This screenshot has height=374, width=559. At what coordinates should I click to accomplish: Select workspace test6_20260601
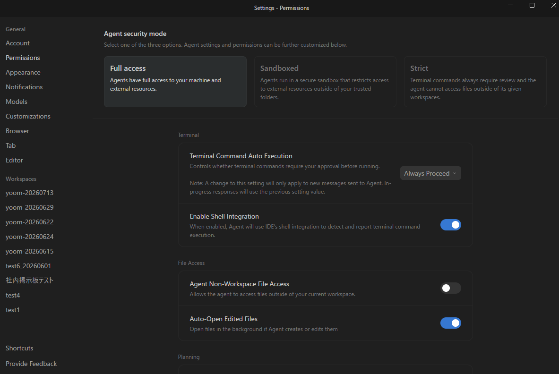coord(28,266)
